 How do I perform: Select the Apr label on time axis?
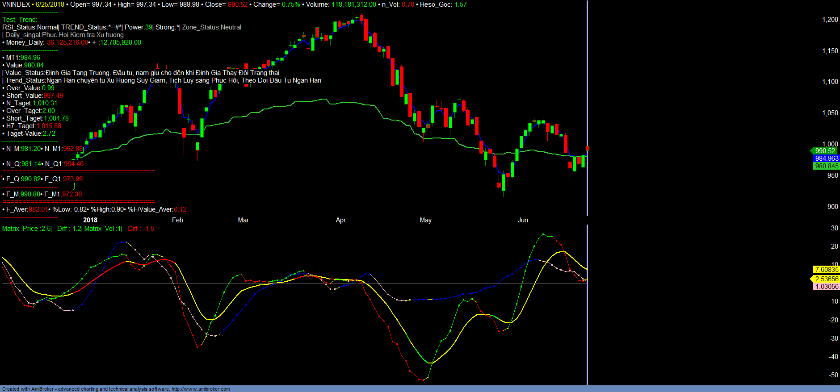click(340, 220)
